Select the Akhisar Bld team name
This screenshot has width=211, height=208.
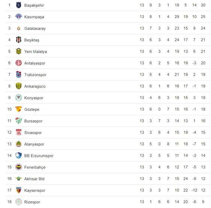pos(34,179)
